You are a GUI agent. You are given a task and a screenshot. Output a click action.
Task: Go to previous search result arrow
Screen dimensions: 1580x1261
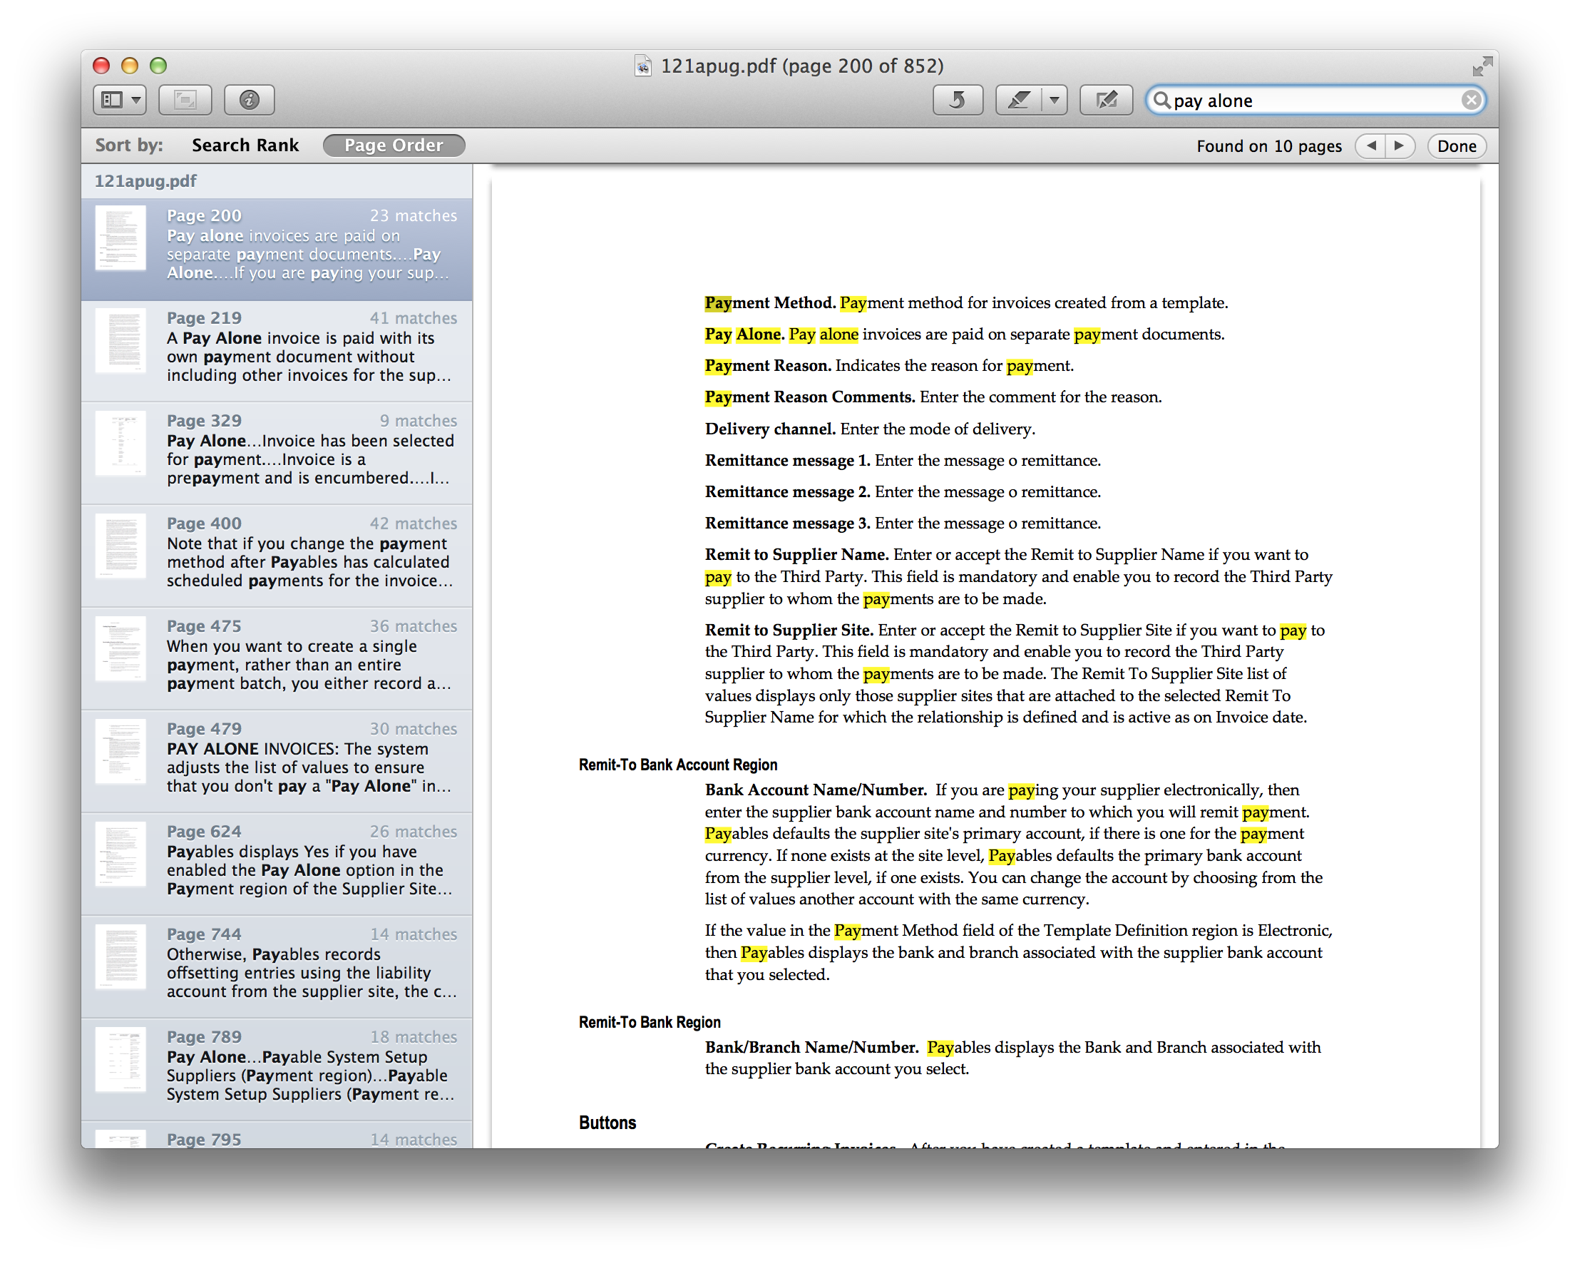point(1370,146)
